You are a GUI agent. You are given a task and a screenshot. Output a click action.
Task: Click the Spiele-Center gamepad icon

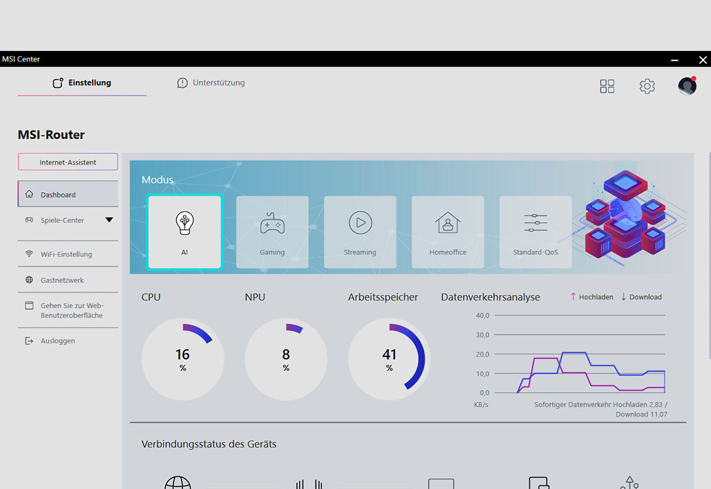coord(29,220)
